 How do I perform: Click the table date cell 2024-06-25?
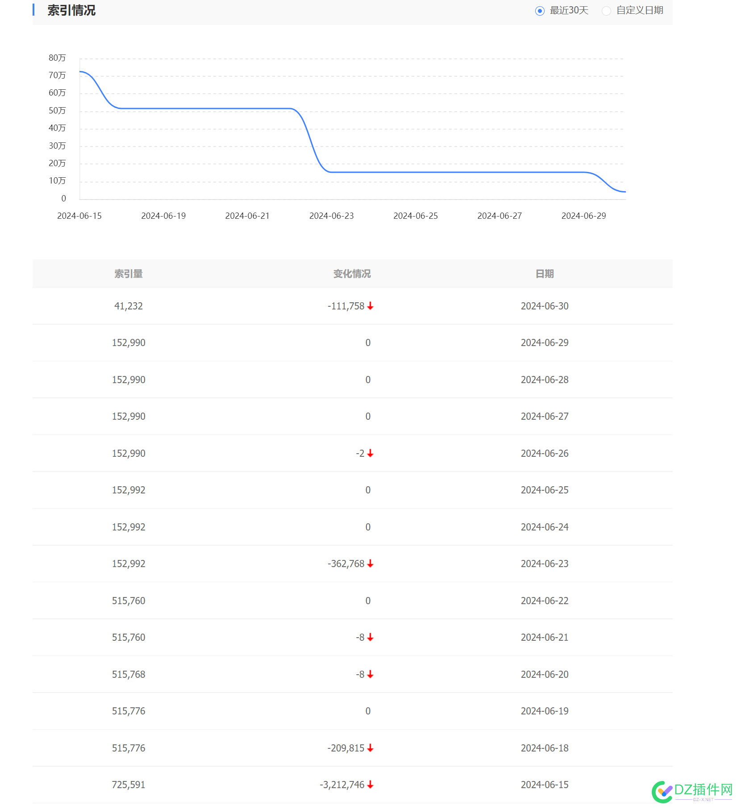click(x=545, y=490)
